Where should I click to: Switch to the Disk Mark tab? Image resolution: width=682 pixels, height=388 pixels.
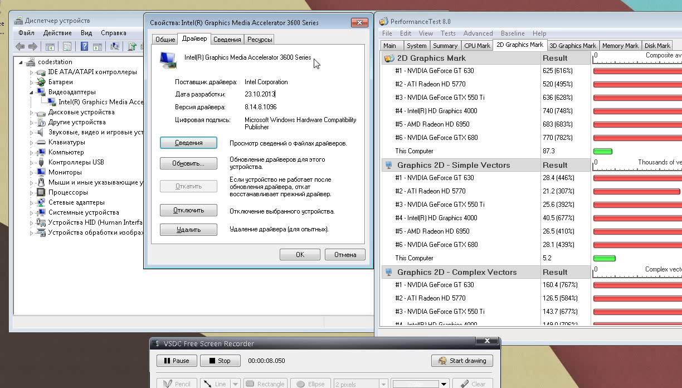(657, 46)
